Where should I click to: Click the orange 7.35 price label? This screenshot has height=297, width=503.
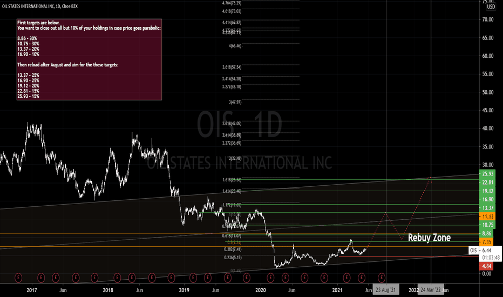tap(486, 242)
